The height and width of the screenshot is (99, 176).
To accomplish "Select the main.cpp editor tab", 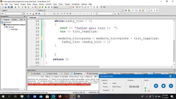I will (x=32, y=17).
